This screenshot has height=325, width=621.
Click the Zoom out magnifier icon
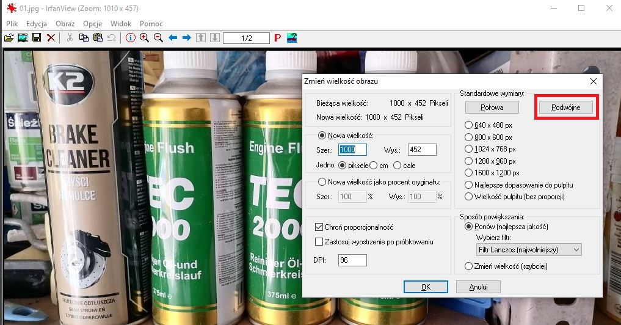pyautogui.click(x=158, y=38)
